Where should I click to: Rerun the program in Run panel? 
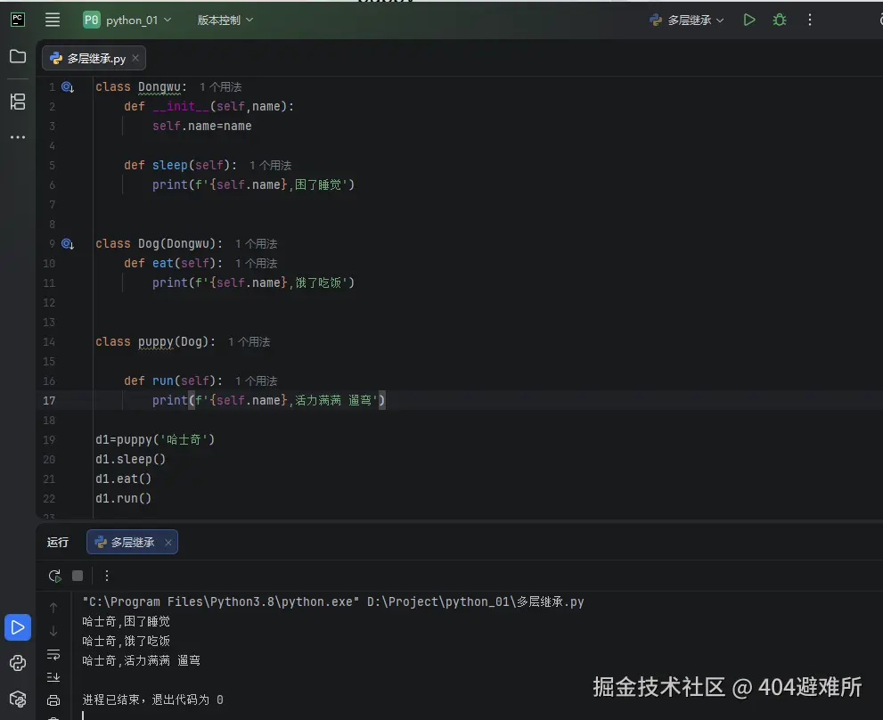(54, 576)
